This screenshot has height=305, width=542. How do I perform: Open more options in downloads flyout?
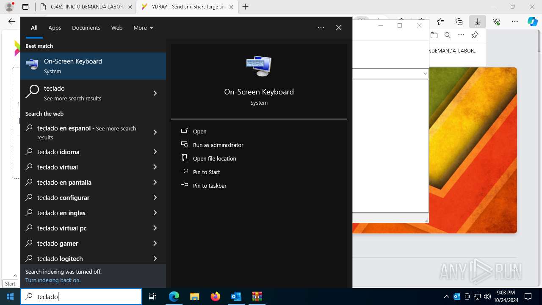(461, 35)
